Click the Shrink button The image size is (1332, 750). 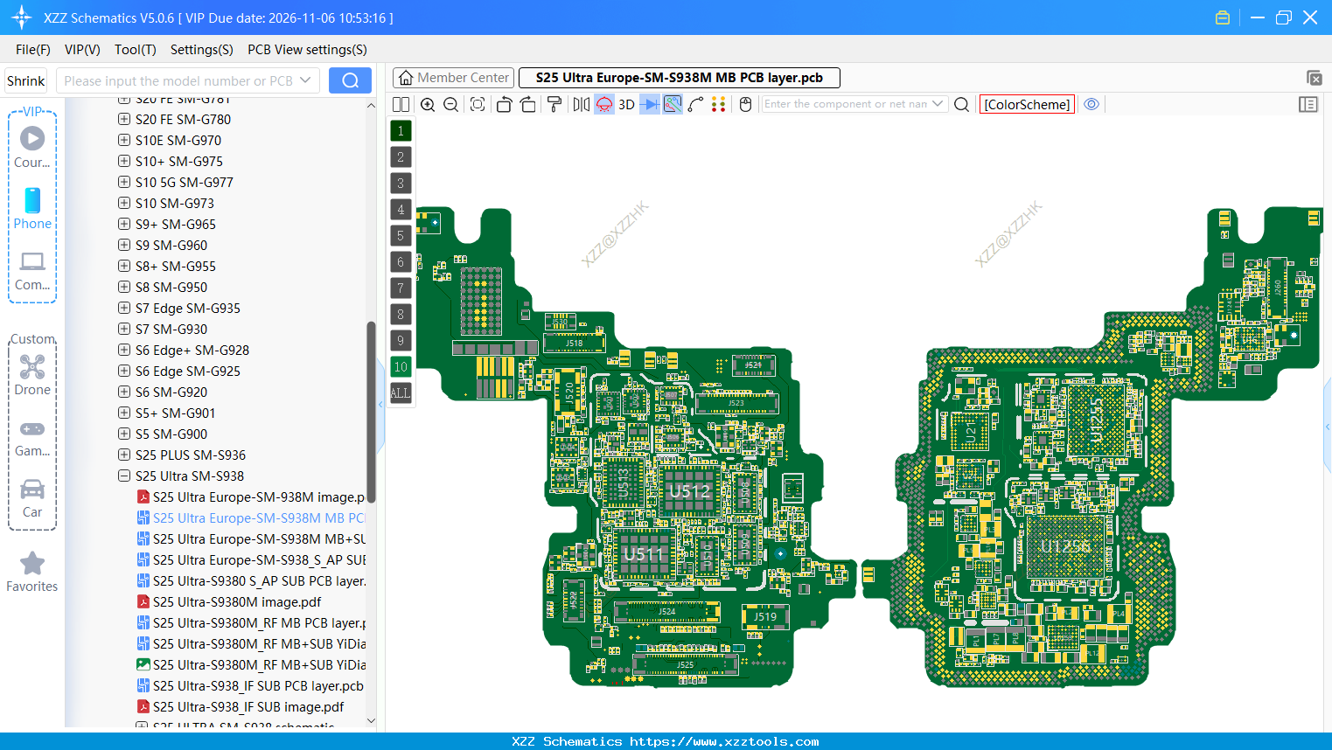point(25,80)
